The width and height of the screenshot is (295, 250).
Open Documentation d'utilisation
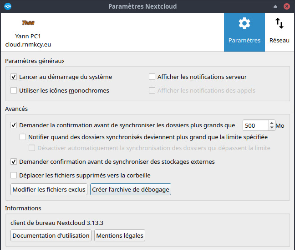[51, 236]
